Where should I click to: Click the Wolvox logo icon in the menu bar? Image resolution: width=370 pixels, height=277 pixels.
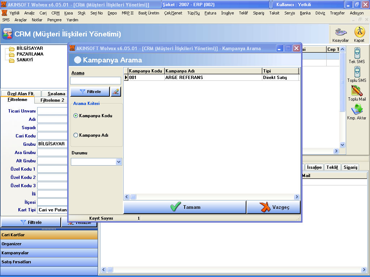[4, 13]
